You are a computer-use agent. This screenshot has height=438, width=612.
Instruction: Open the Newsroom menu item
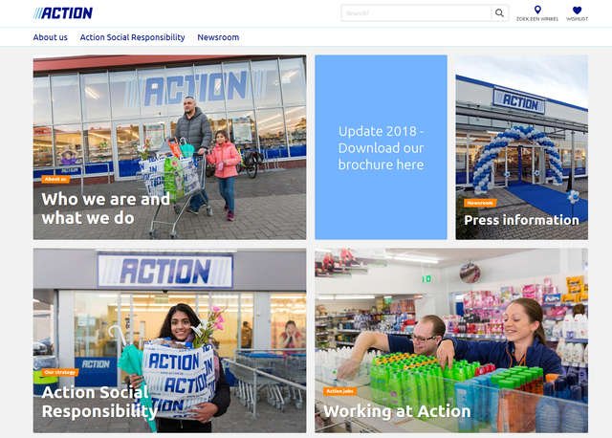pos(218,37)
